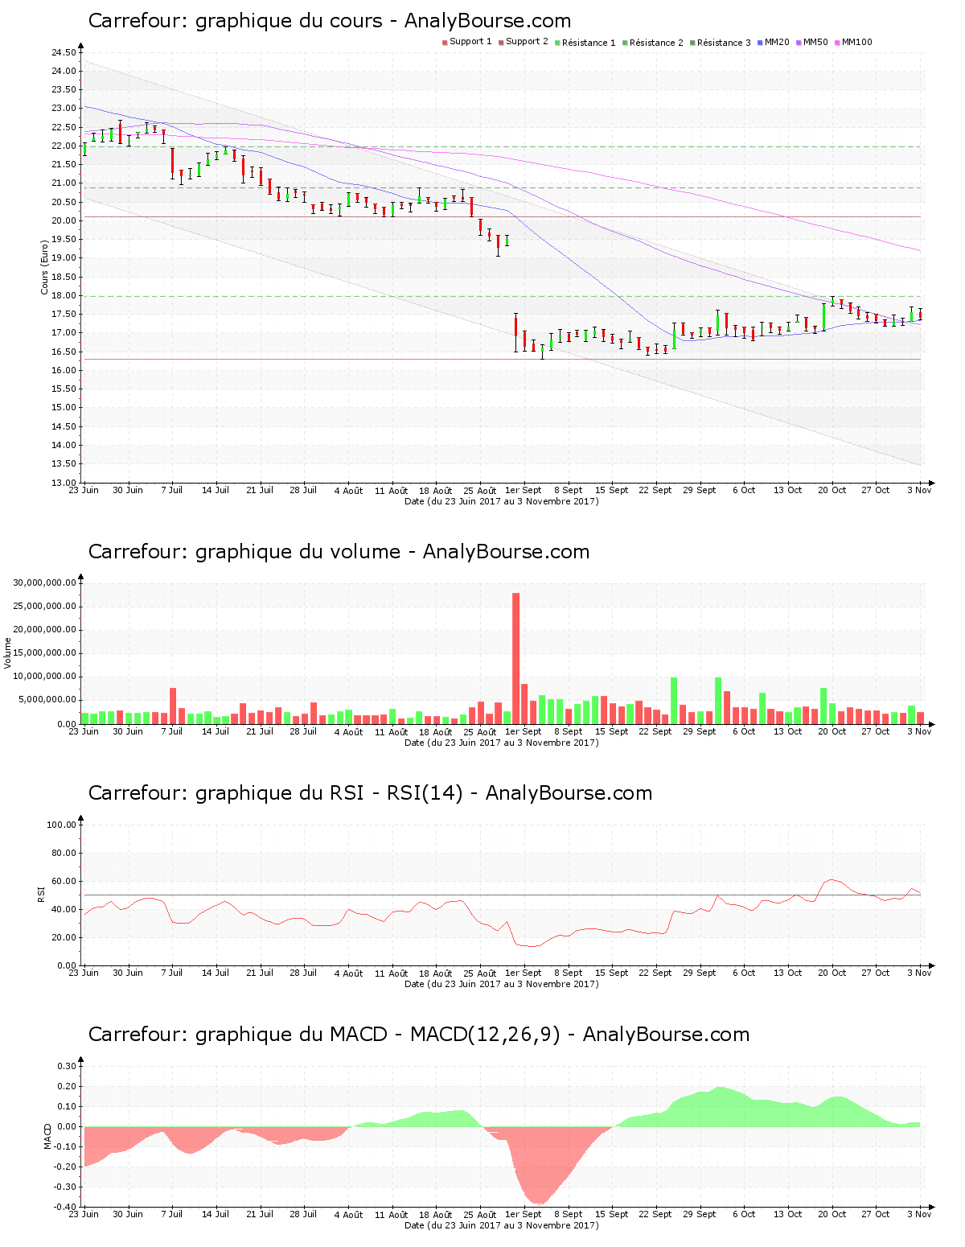Click the 20.00 value on price axis
The height and width of the screenshot is (1247, 965).
point(64,221)
